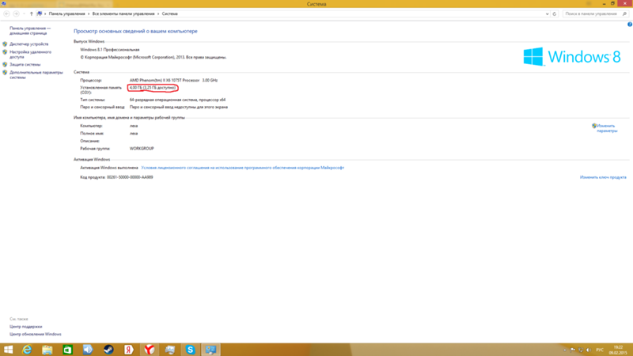Image resolution: width=633 pixels, height=356 pixels.
Task: Open the network tray icon
Action: [x=581, y=350]
